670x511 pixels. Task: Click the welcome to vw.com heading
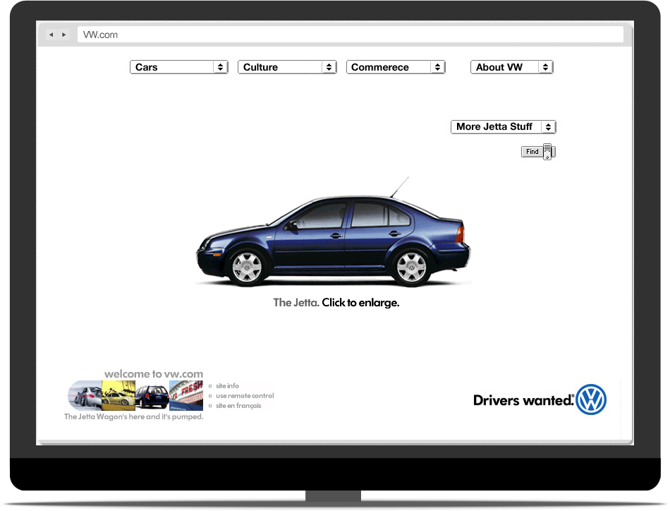pyautogui.click(x=154, y=374)
